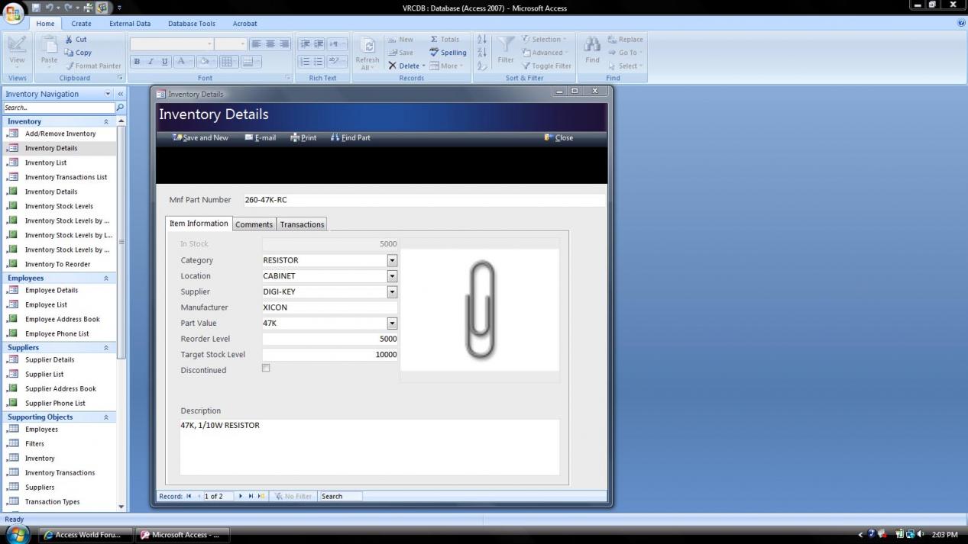
Task: Click the Print button in form toolbar
Action: click(303, 138)
